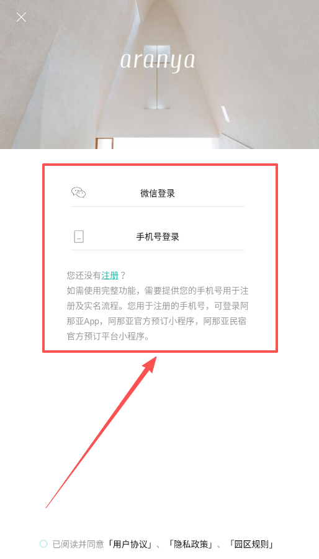Open the 「园区规则」 link
This screenshot has width=319, height=559.
(x=253, y=544)
